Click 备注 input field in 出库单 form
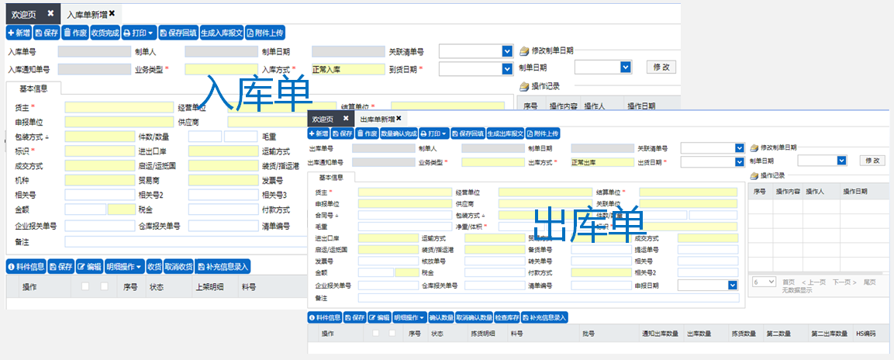Viewport: 894px width, 360px height. coord(548,298)
